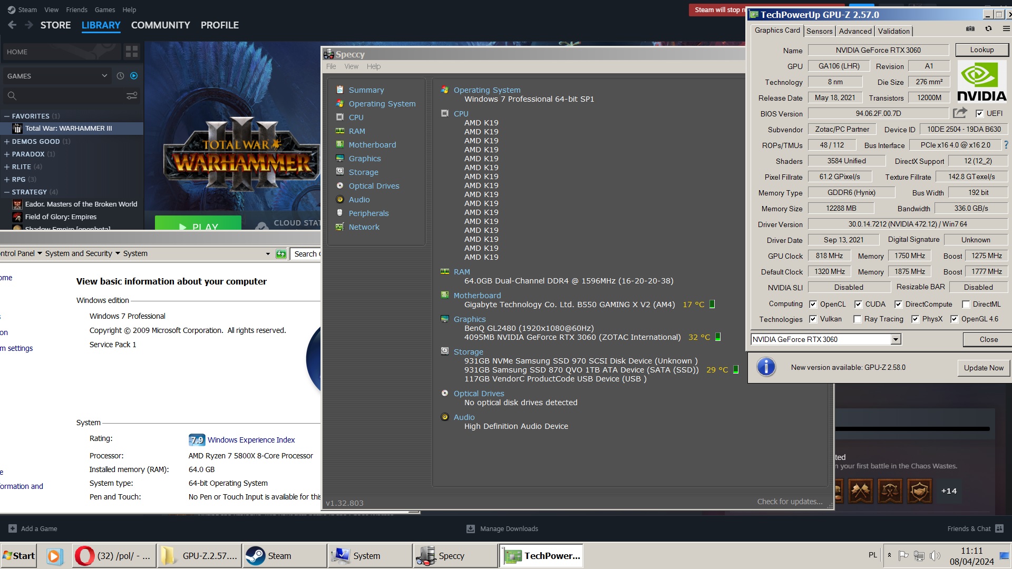
Task: Open Windows Experience Index link
Action: point(251,440)
